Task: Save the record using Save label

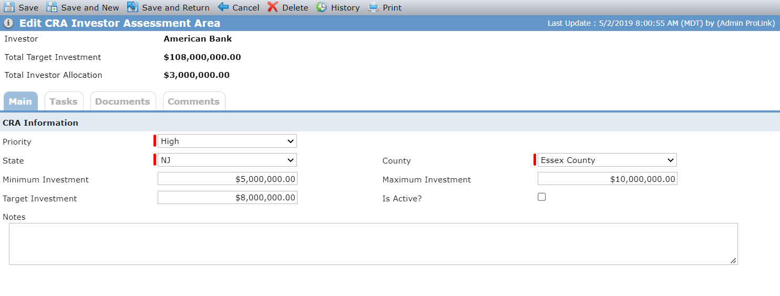Action: 28,8
